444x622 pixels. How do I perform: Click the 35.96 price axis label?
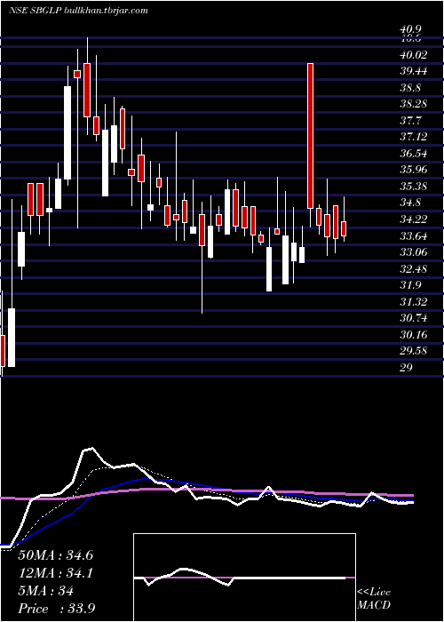pyautogui.click(x=413, y=171)
